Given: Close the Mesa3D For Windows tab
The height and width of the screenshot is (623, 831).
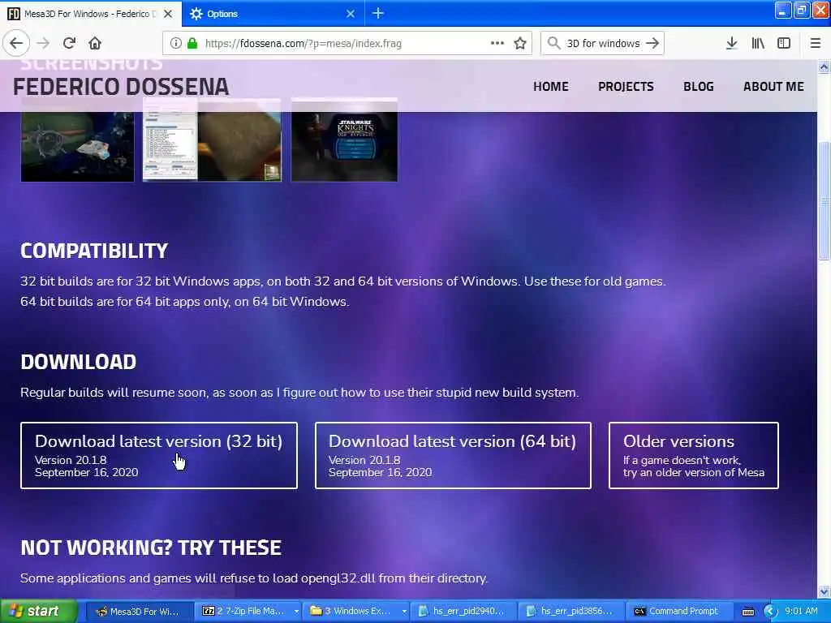Looking at the screenshot, I should coord(168,14).
